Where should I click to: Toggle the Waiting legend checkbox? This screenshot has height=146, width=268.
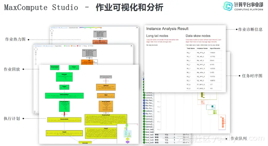pos(83,46)
